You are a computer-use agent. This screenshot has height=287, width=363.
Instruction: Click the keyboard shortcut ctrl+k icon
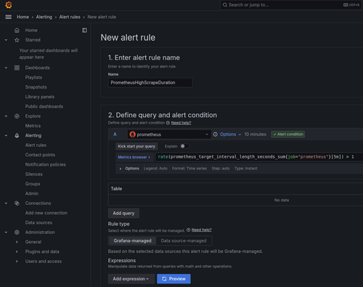pyautogui.click(x=346, y=5)
